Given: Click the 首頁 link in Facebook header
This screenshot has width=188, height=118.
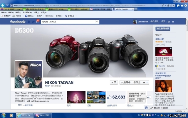Looking at the screenshot, I should (163, 22).
